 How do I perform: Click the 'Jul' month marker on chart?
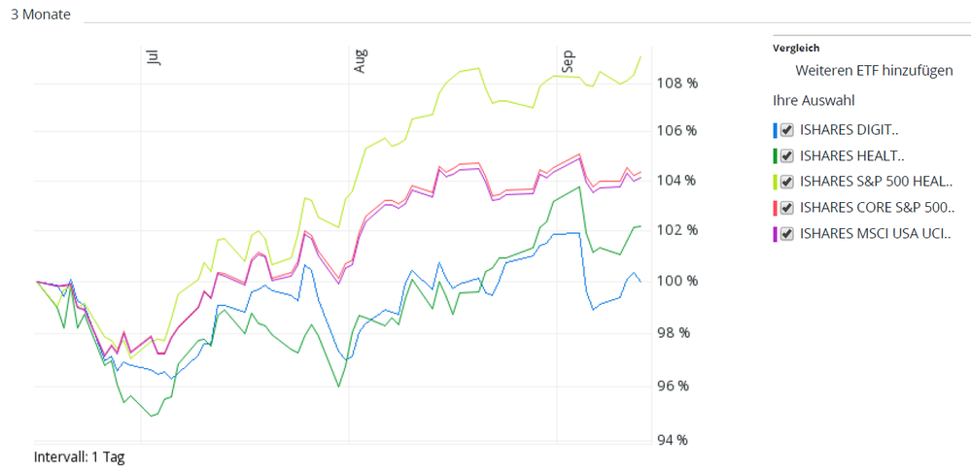[x=153, y=57]
